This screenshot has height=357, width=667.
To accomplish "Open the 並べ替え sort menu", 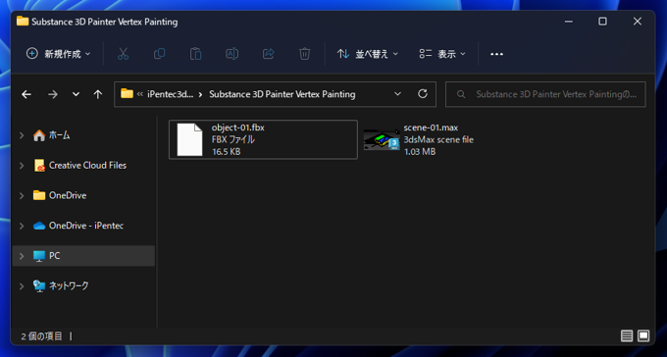I will coord(368,54).
